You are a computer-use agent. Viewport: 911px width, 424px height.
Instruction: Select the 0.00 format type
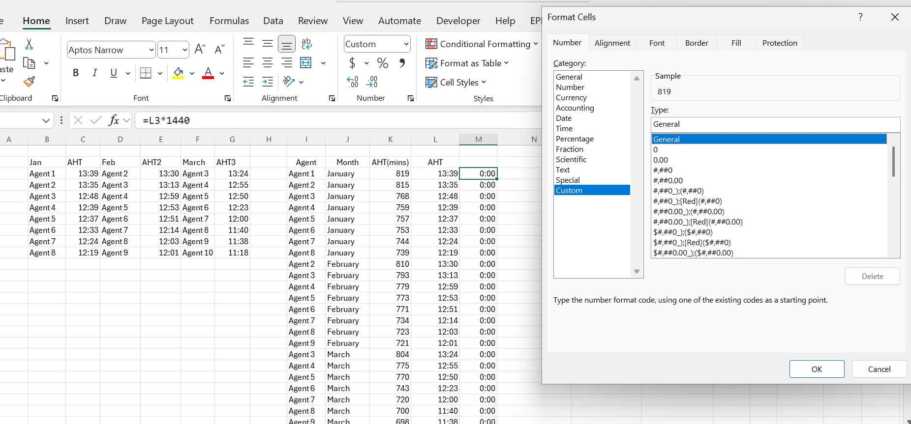pyautogui.click(x=769, y=160)
